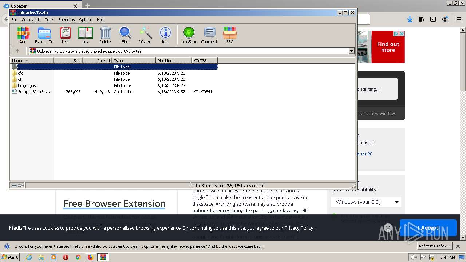Open a new Firefox tab

pos(88,6)
